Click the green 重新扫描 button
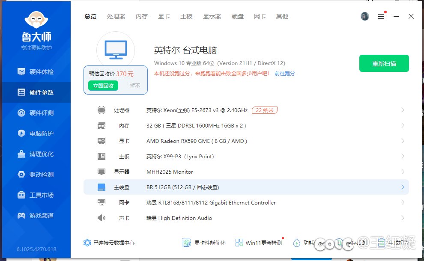The image size is (424, 261). [384, 63]
